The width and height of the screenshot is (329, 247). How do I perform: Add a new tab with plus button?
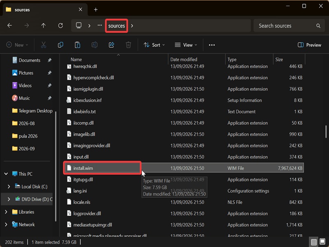pos(96,9)
